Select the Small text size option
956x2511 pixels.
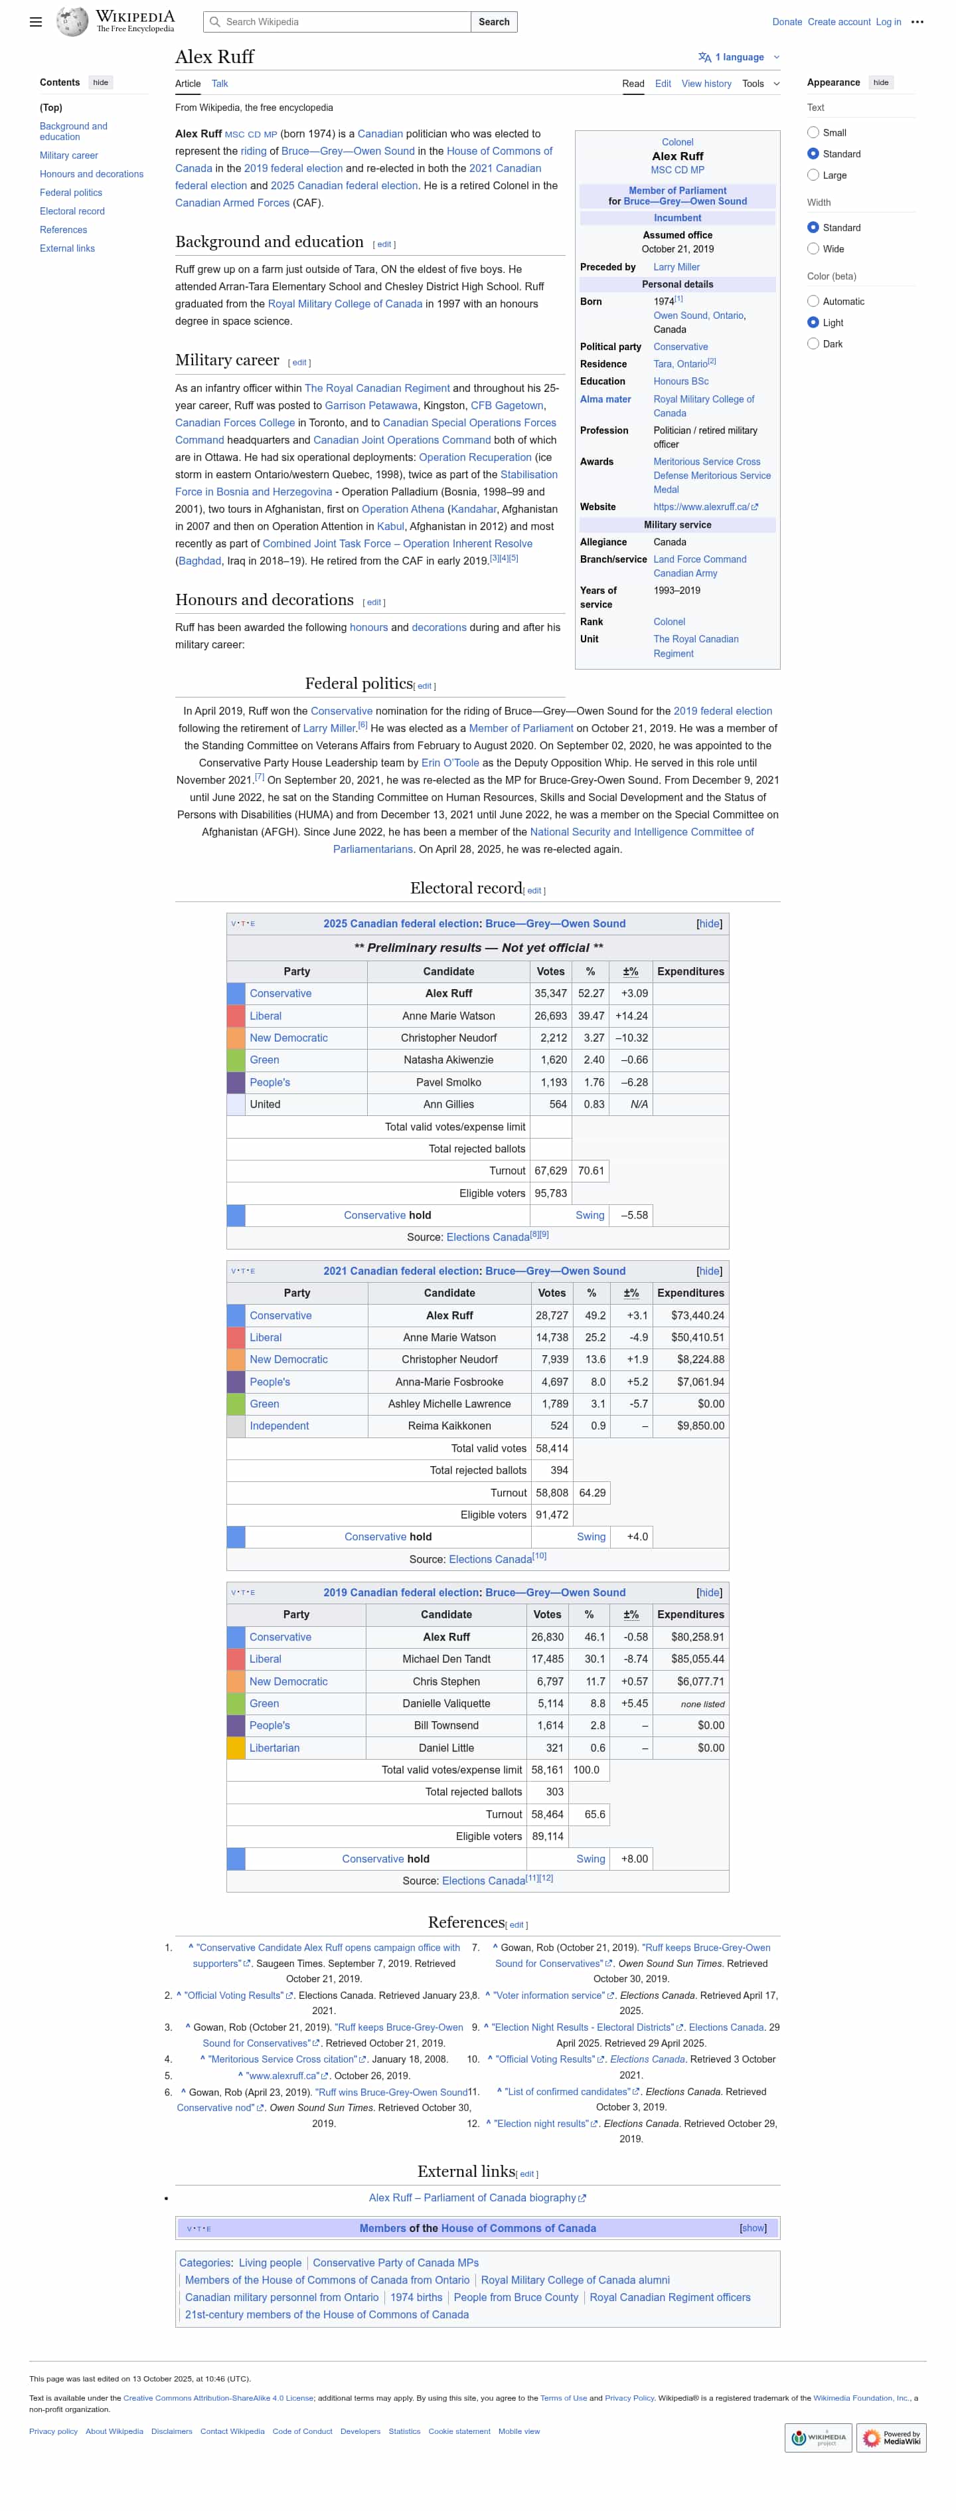[813, 133]
